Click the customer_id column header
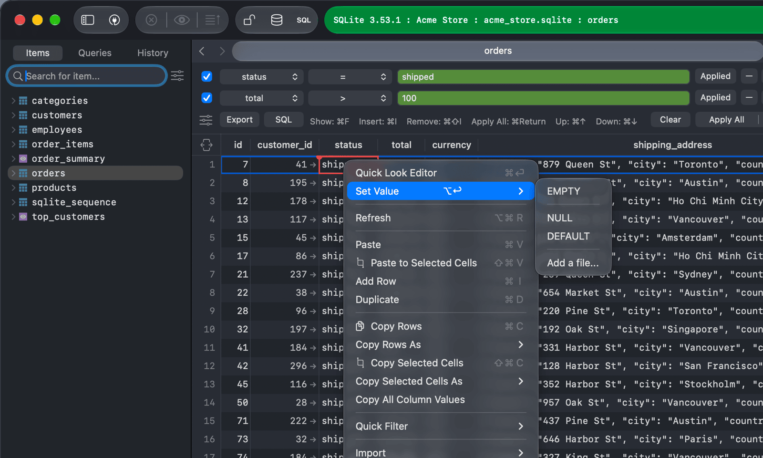Image resolution: width=763 pixels, height=458 pixels. 285,145
